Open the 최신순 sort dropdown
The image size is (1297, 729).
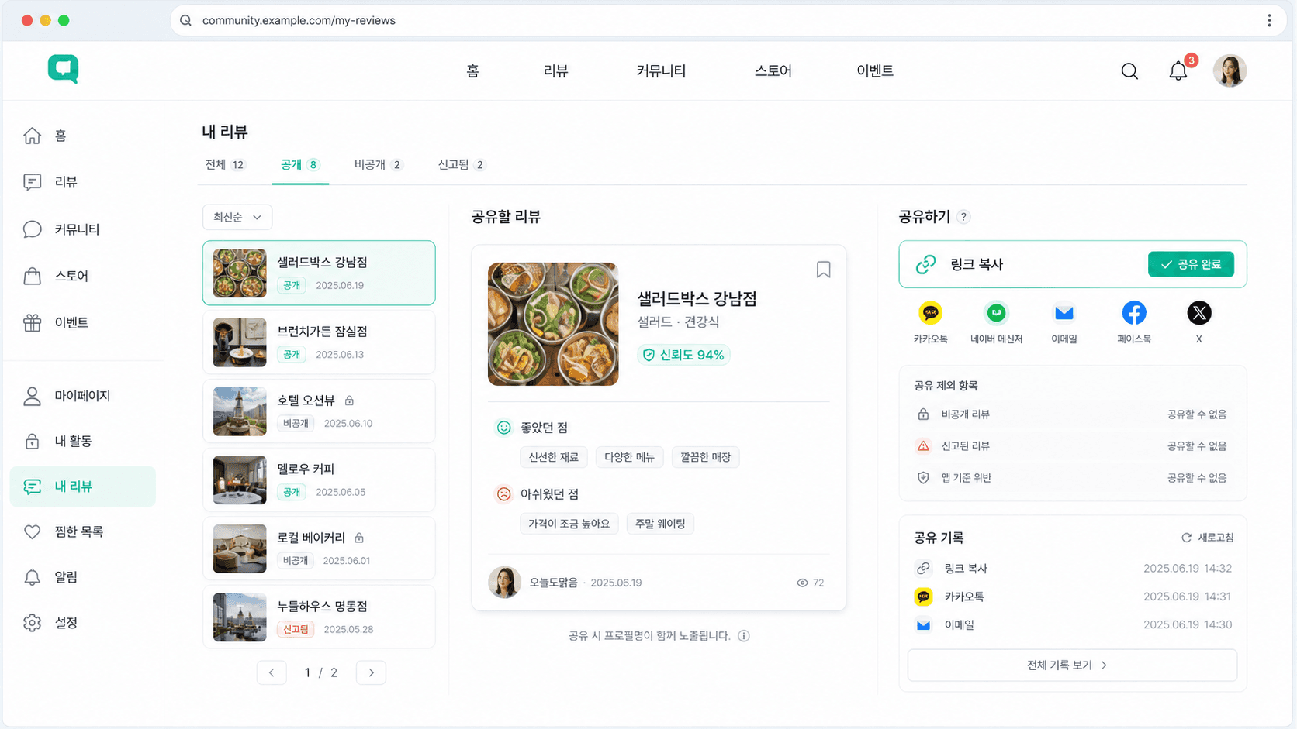pos(237,218)
